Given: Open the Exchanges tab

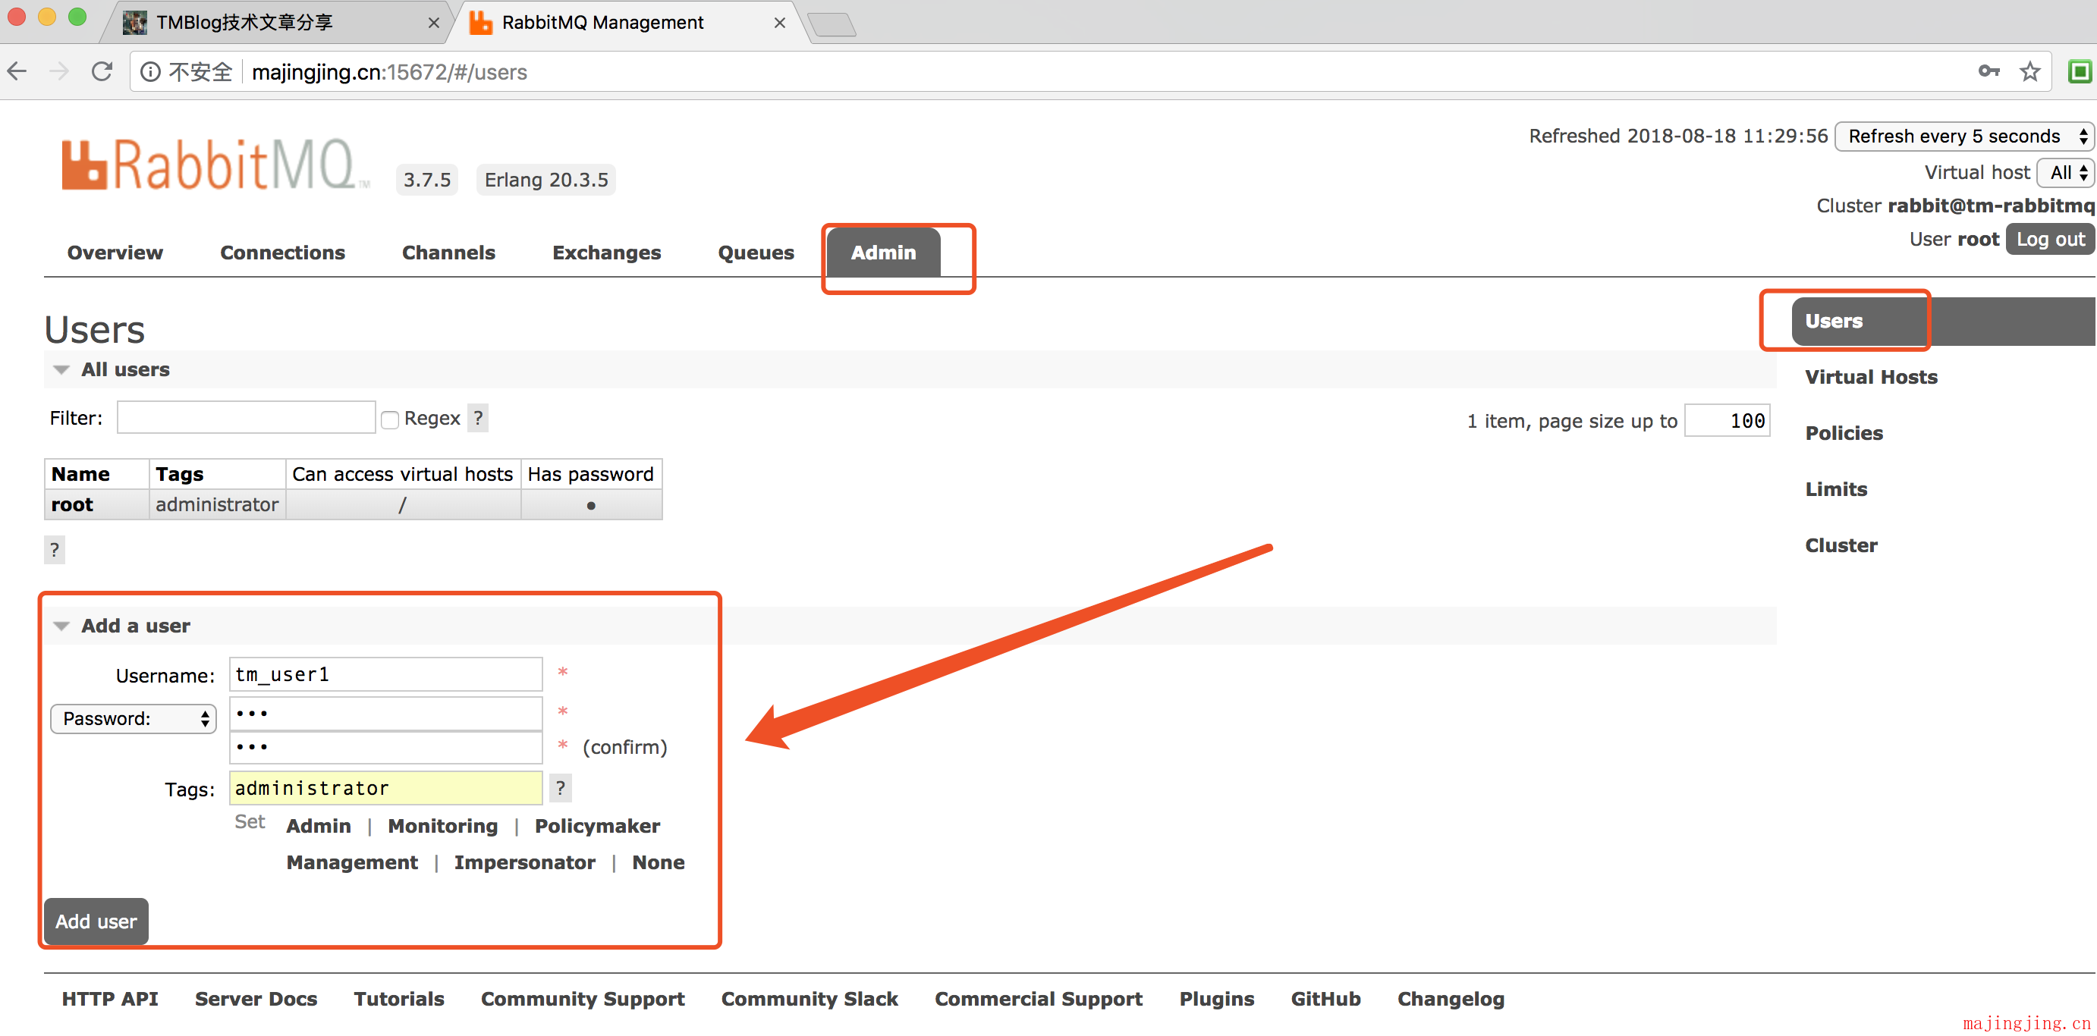Looking at the screenshot, I should pos(606,253).
